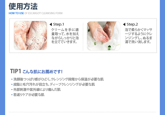This screenshot has width=165, height=115.
Task: Click the 使用方法 heading
Action: coord(23,6)
